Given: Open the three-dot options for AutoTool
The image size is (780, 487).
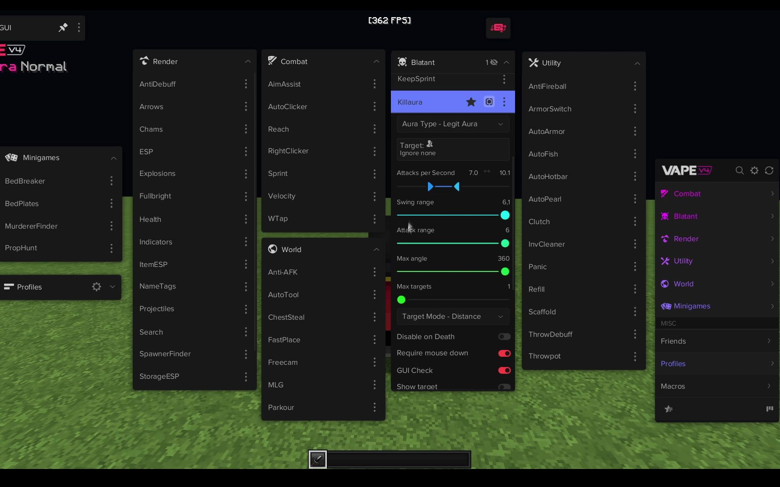Looking at the screenshot, I should [x=375, y=294].
